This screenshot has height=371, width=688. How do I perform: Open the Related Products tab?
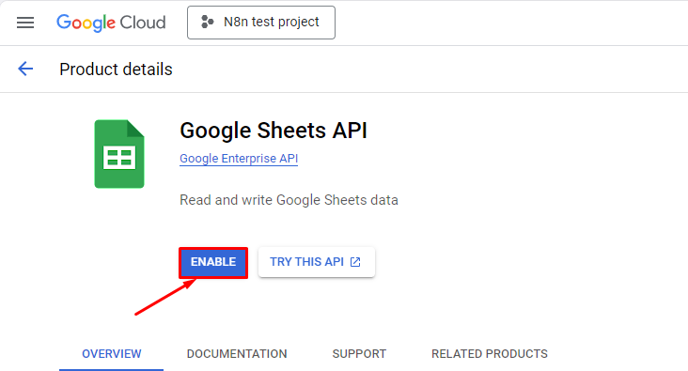(x=490, y=354)
